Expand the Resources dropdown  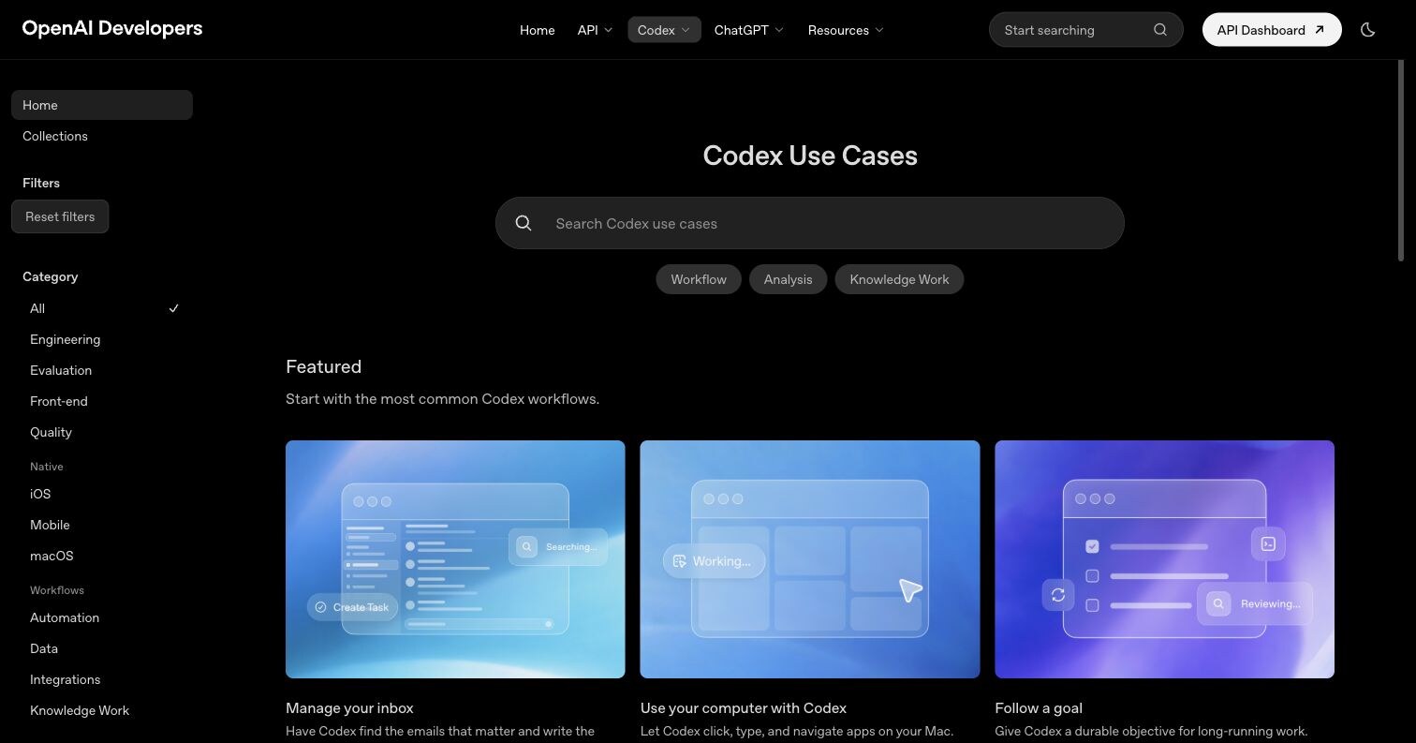click(846, 30)
